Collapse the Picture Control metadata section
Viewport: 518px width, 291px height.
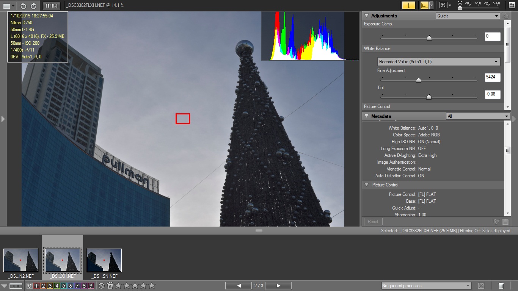366,185
